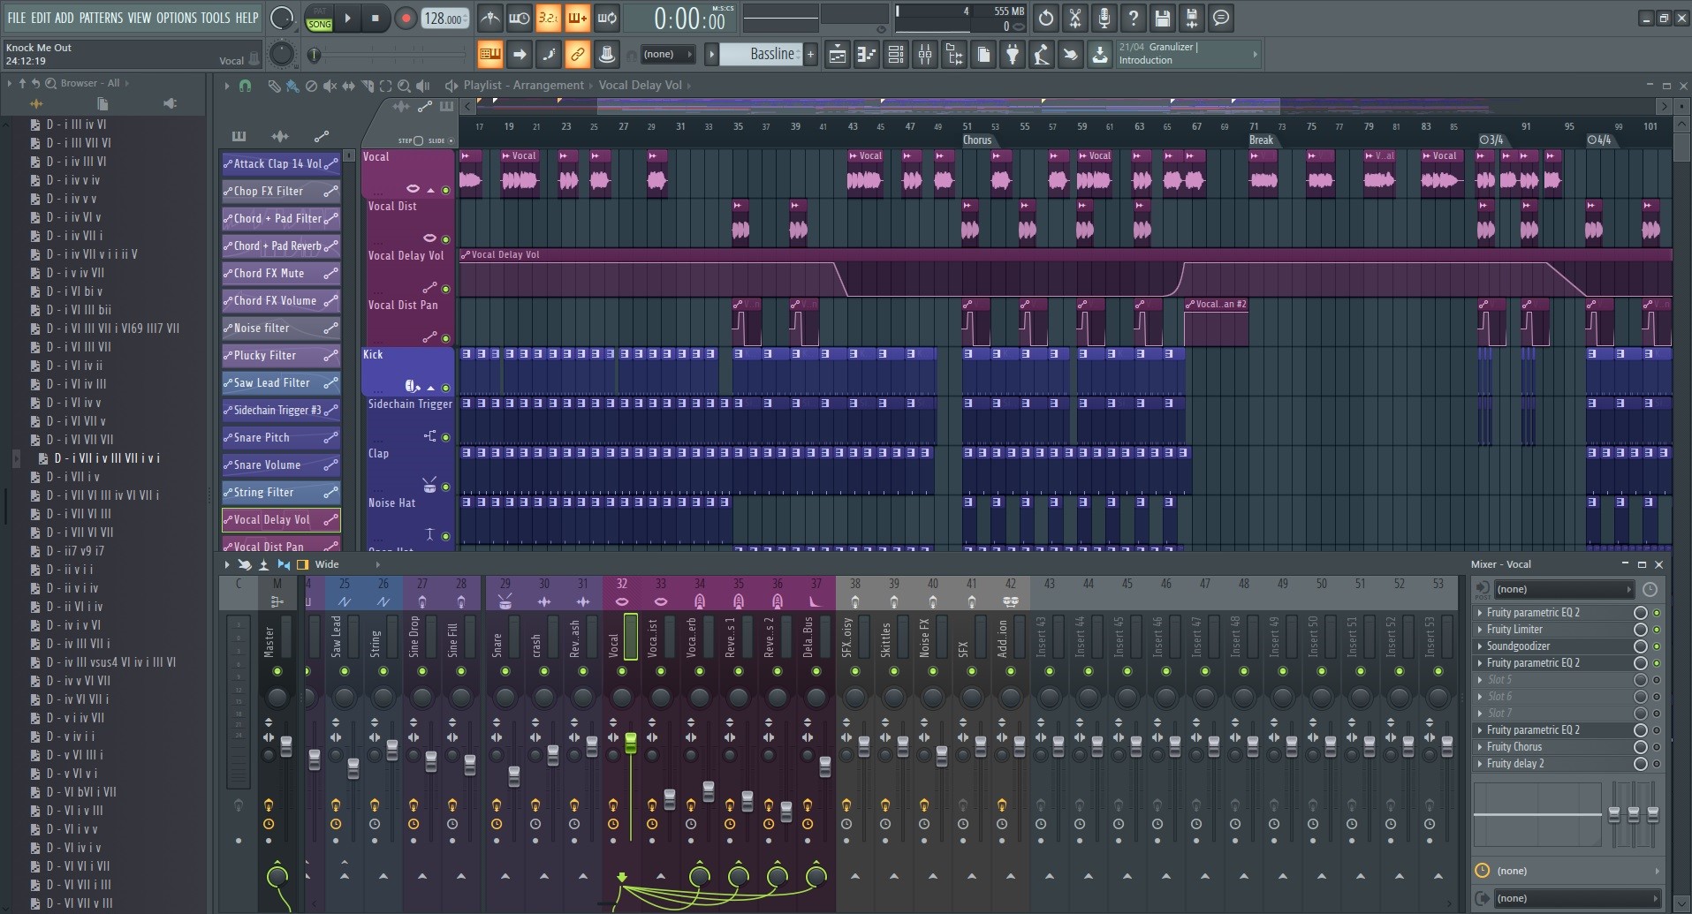Select the Paint brush tool in playlist

click(x=292, y=86)
